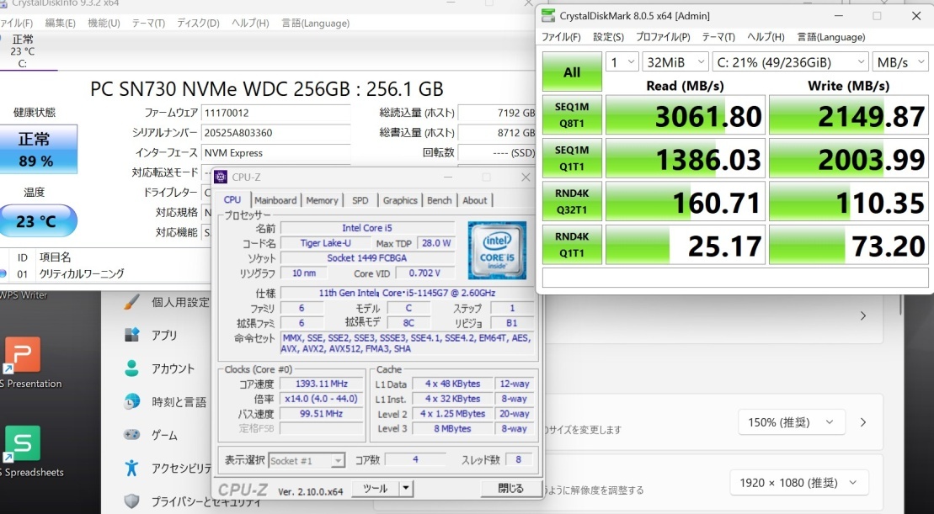This screenshot has width=934, height=514.
Task: Click the Intel Core i5 logo in CPU-Z
Action: pyautogui.click(x=498, y=251)
